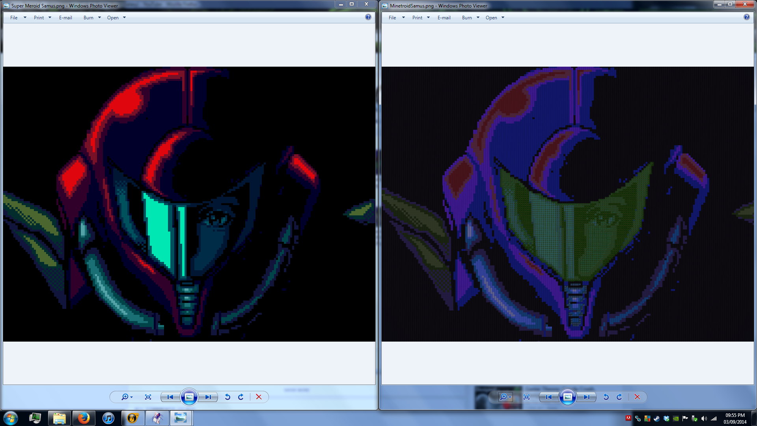This screenshot has height=426, width=757.
Task: Rotate counterclockwise in MinetroidSamus window
Action: 606,397
